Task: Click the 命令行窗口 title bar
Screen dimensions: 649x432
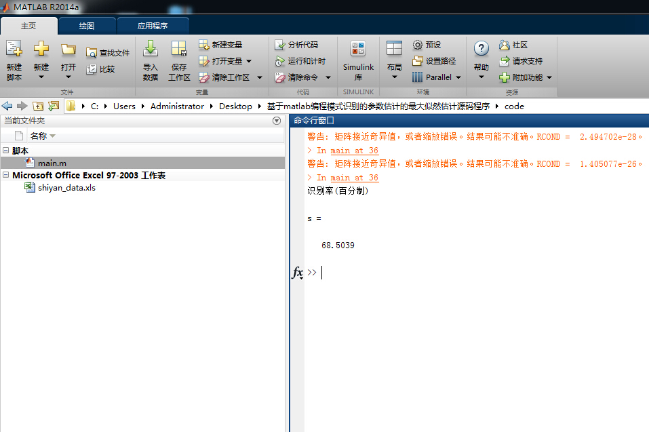Action: [469, 121]
